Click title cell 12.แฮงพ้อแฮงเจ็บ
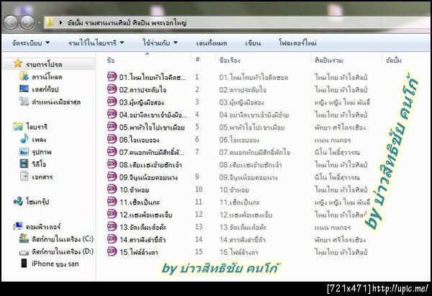 coord(246,215)
